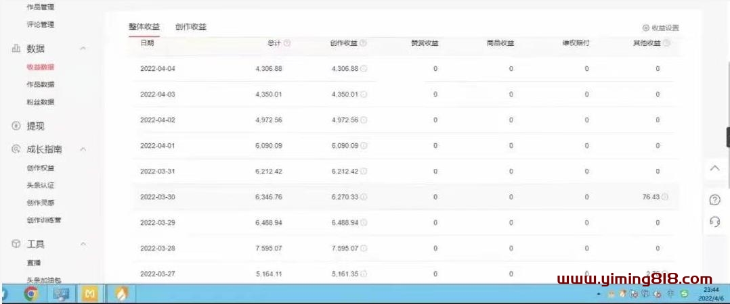Open 作品管理 in the sidebar

(x=41, y=7)
